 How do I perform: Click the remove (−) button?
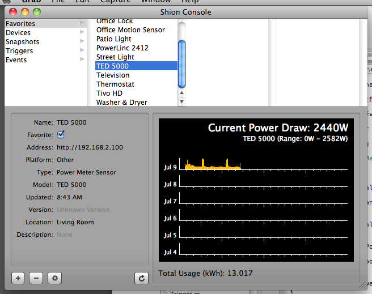click(x=36, y=278)
